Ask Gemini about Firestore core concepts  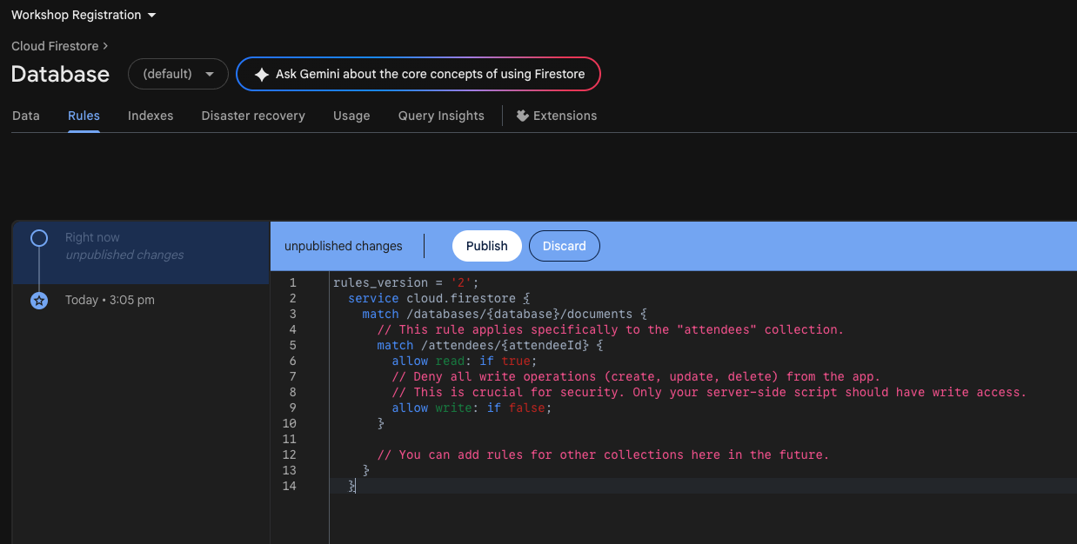(x=418, y=74)
